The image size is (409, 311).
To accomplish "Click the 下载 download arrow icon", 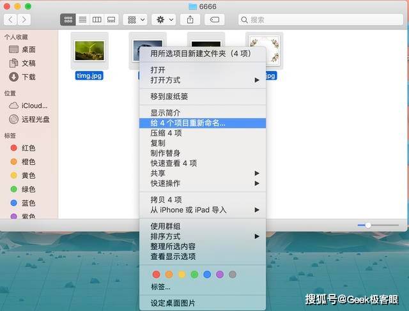I will click(13, 77).
